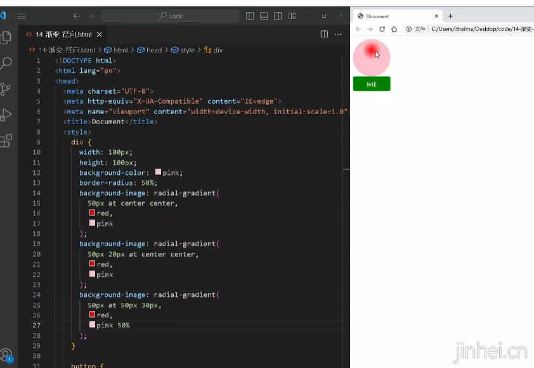Screen dimensions: 534x368
Task: Open the VS Code hamburger menu
Action: pos(22,16)
